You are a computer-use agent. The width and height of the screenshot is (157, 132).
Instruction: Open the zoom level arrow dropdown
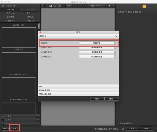pyautogui.click(x=104, y=6)
